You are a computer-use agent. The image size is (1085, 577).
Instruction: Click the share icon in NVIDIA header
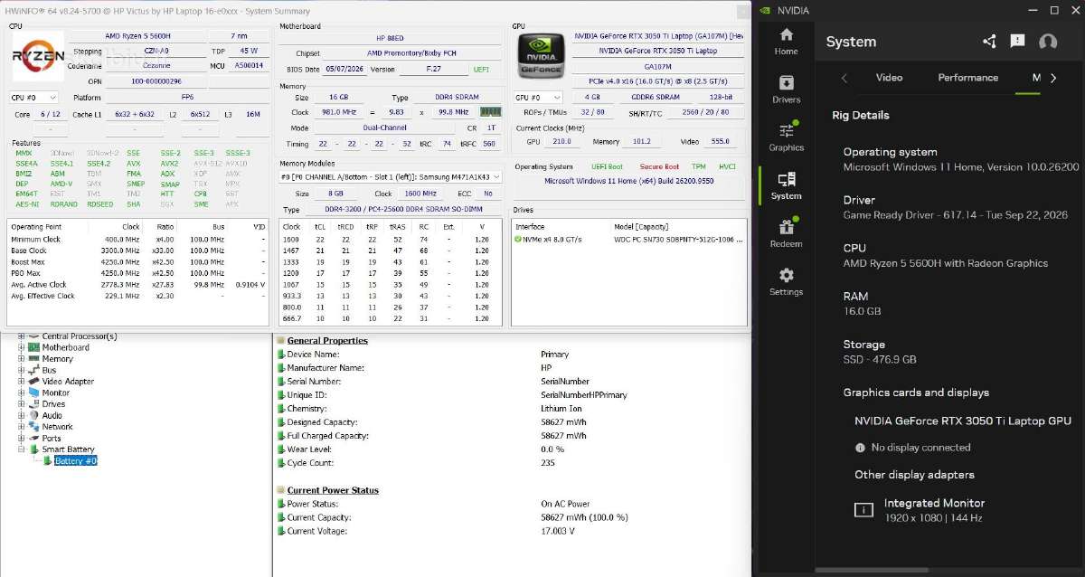[989, 42]
